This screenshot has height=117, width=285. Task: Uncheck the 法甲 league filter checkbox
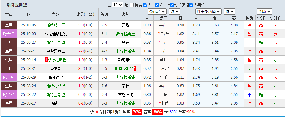(x=145, y=5)
